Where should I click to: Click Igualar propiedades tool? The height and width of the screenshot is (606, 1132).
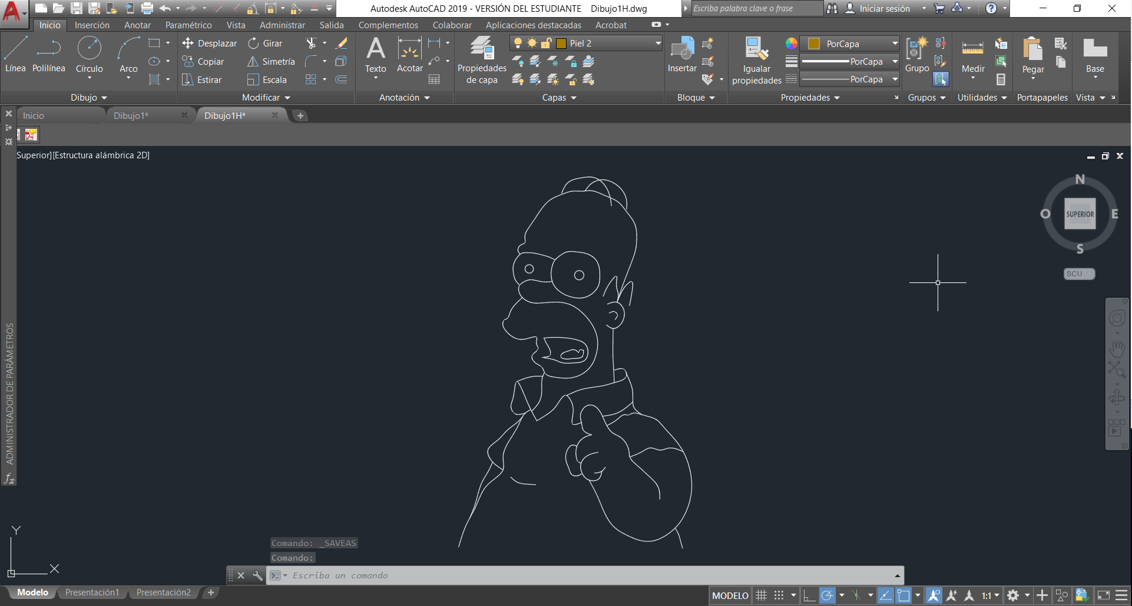(x=757, y=59)
